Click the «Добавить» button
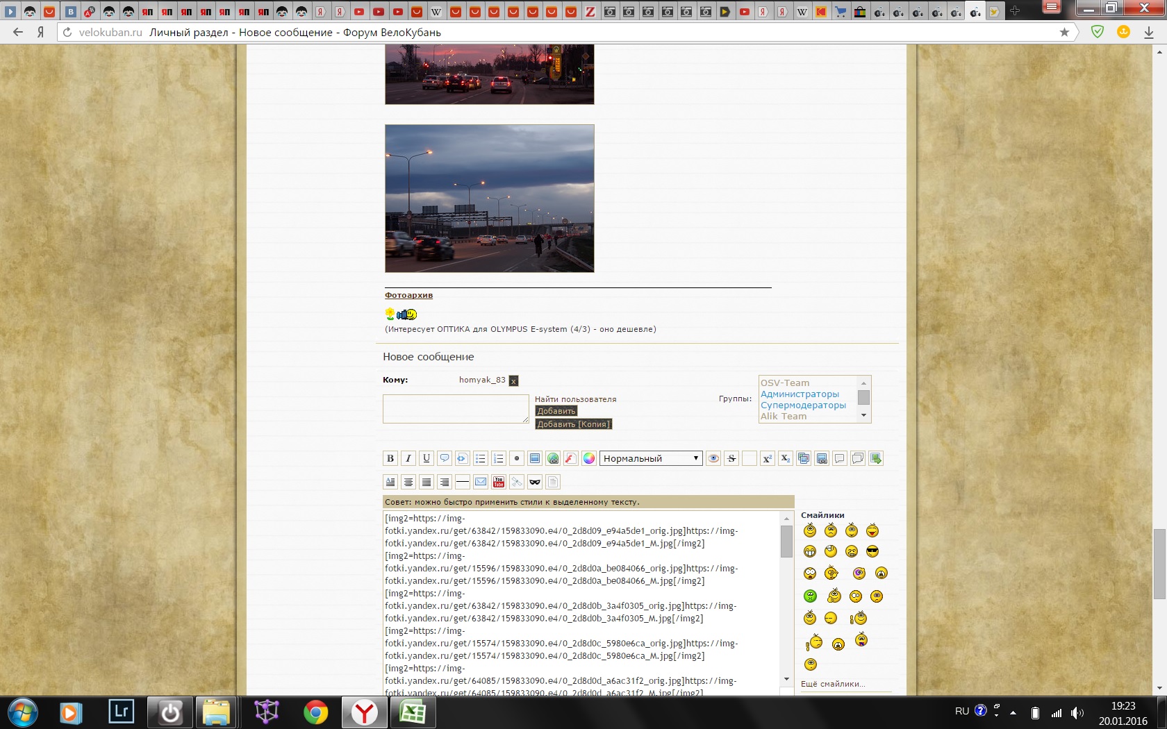Screen dimensions: 1167x729 coord(556,411)
